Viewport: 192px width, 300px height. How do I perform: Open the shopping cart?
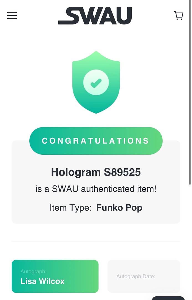coord(179,16)
